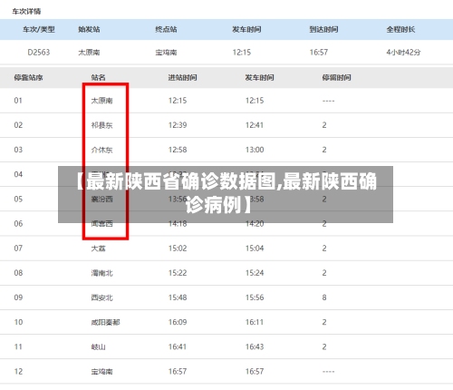453x390 pixels.
Task: Select stop number 11
Action: pyautogui.click(x=18, y=346)
